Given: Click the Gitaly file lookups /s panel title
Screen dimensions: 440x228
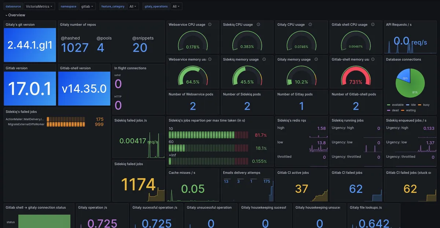Looking at the screenshot, I should [366, 207].
